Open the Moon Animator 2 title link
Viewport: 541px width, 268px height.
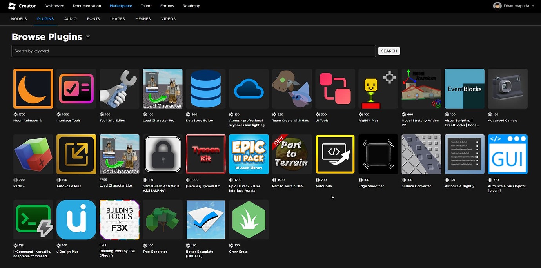27,121
